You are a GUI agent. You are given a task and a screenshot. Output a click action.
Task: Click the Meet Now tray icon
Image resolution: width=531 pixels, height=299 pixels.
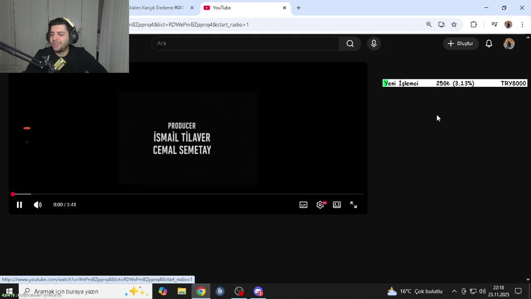point(464,291)
